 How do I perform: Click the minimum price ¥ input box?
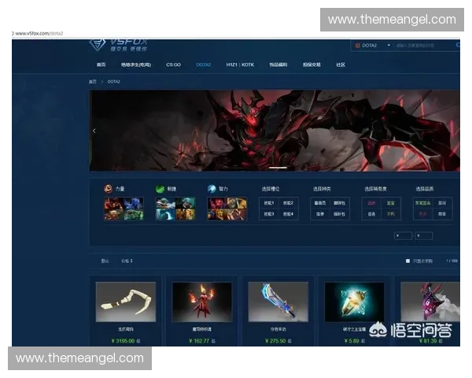[403, 235]
